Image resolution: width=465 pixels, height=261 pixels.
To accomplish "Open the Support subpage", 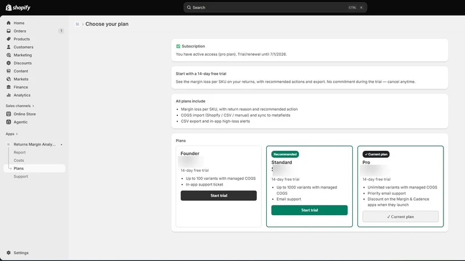I will pyautogui.click(x=21, y=176).
